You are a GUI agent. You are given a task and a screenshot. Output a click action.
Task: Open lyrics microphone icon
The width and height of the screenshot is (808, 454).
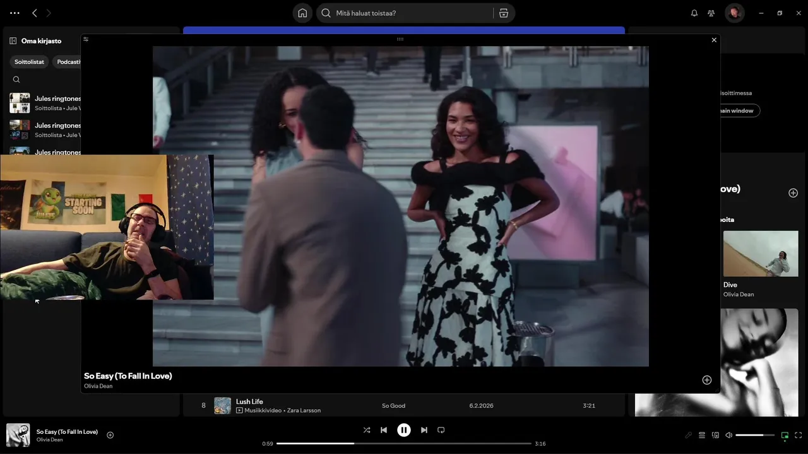[x=689, y=435]
